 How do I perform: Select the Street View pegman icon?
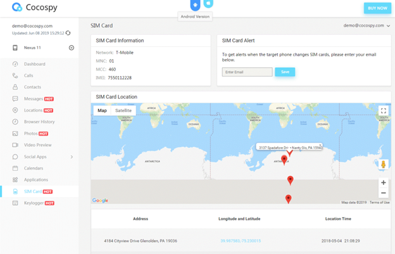pyautogui.click(x=384, y=164)
